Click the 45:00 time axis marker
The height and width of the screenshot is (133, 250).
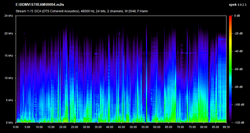click(121, 127)
